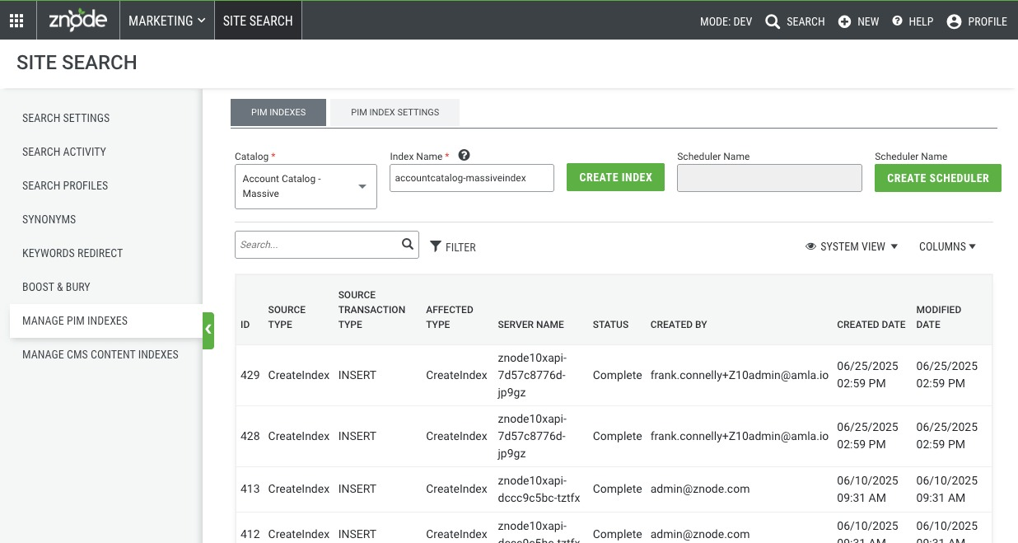Open the Columns dropdown

[947, 246]
